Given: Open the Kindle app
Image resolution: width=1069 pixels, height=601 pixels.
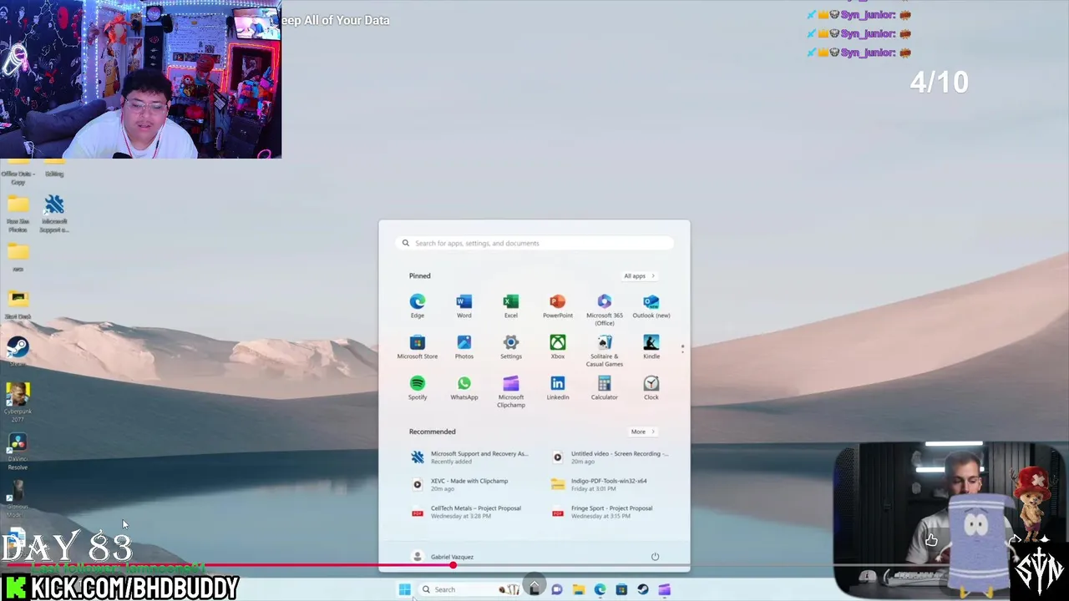Looking at the screenshot, I should click(x=651, y=346).
